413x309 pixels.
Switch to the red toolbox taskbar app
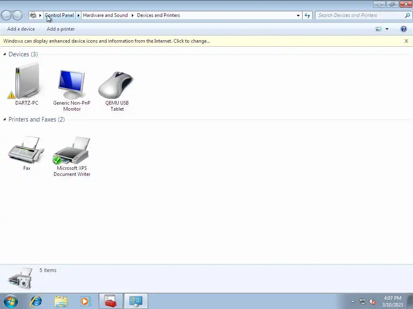point(111,301)
